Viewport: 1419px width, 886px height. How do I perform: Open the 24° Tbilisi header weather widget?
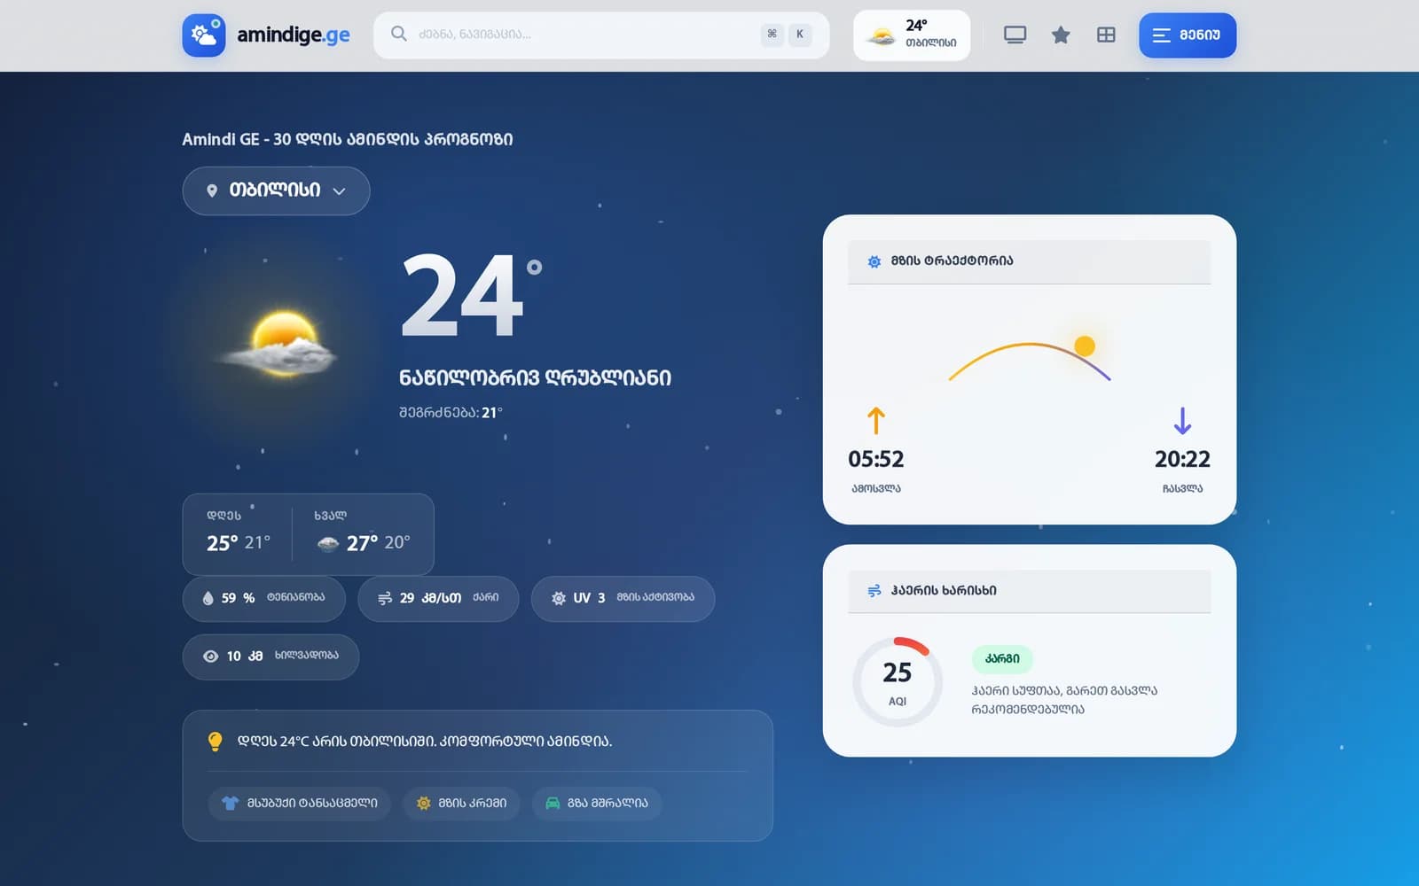point(912,35)
